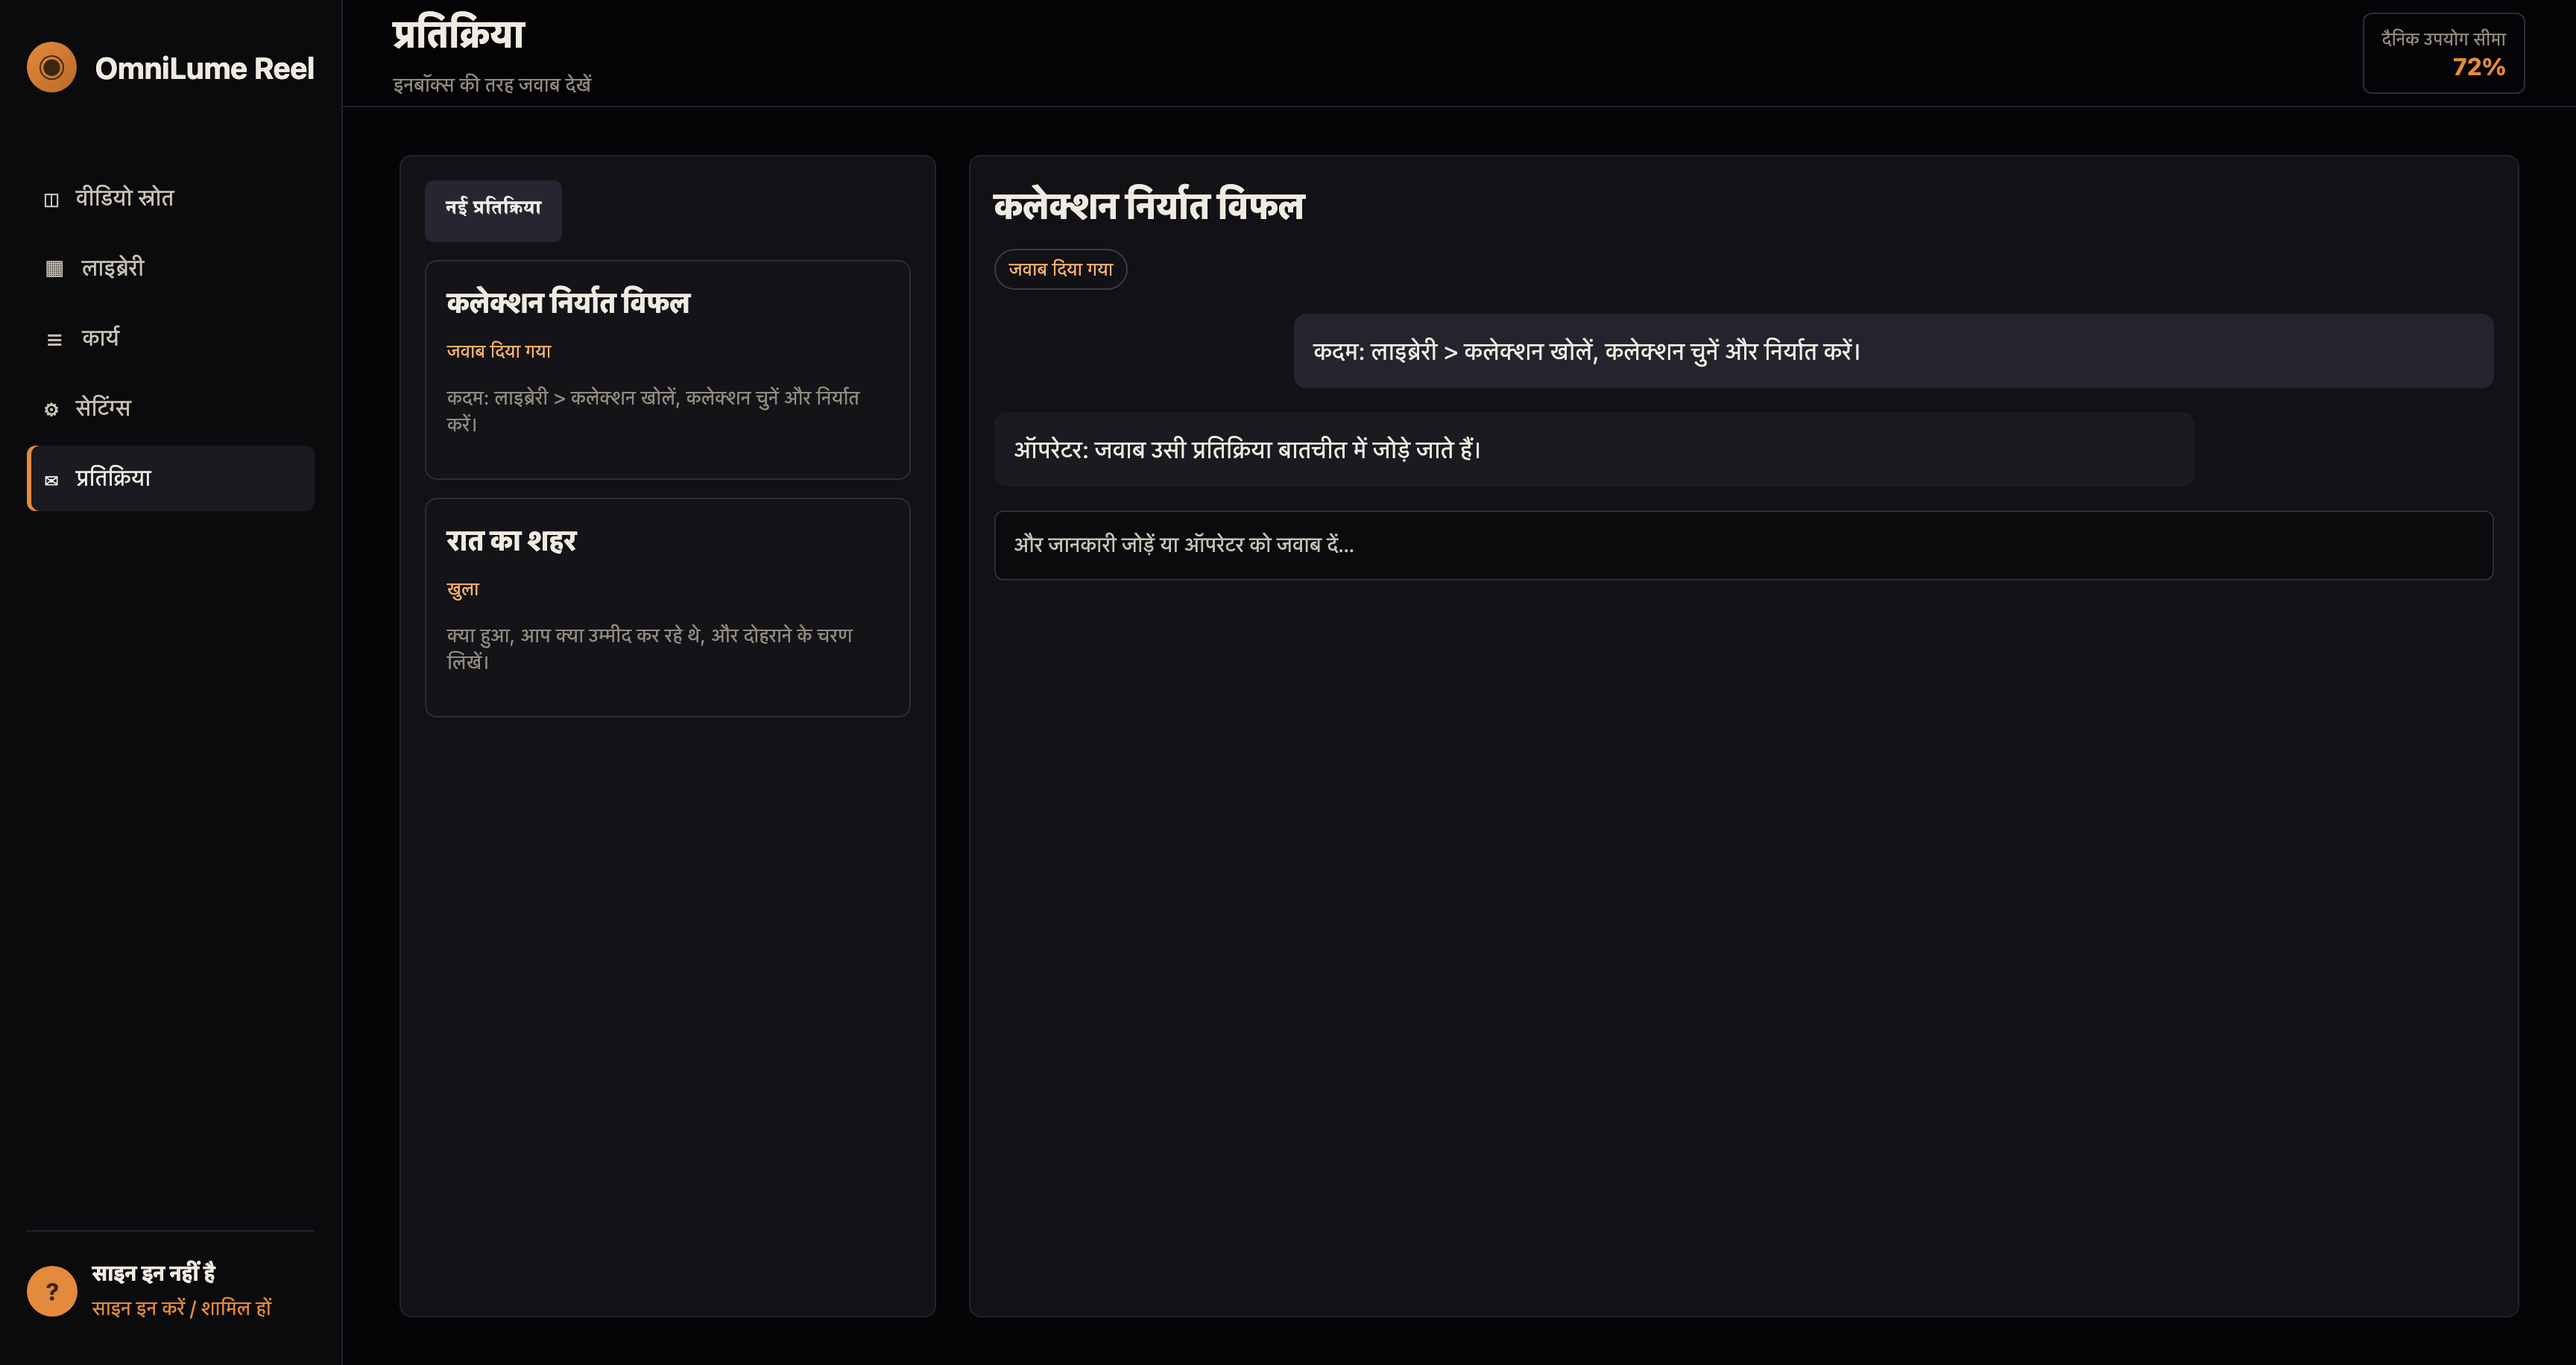
Task: Follow the साइन इन करें / शामिल हों link
Action: pos(181,1308)
